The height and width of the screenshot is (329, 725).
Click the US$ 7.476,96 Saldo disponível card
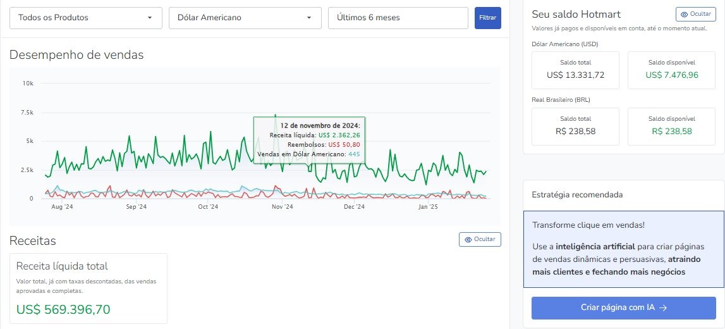click(x=671, y=70)
